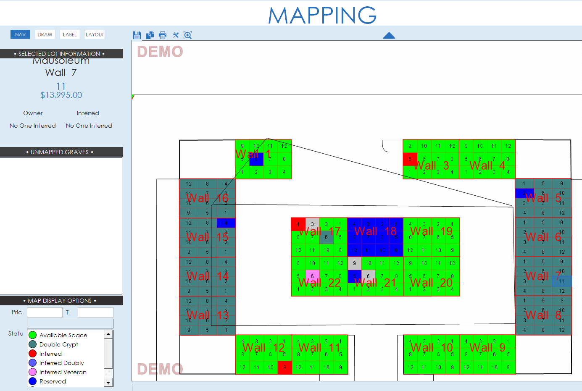The height and width of the screenshot is (391, 582).
Task: Select the LAYOUT tab
Action: tap(95, 34)
